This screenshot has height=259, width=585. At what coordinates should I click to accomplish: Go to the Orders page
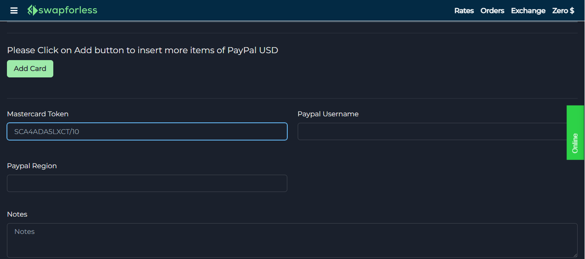(x=492, y=10)
